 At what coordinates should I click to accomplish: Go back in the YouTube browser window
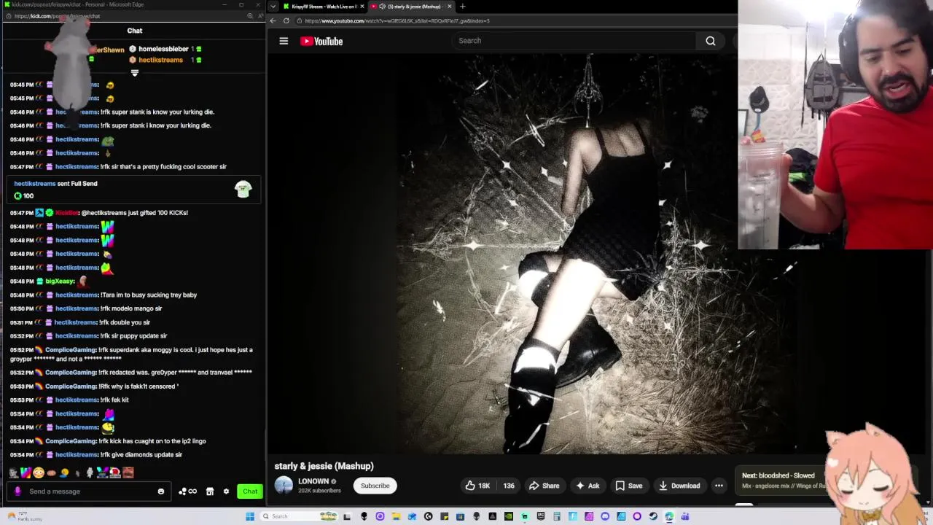273,20
